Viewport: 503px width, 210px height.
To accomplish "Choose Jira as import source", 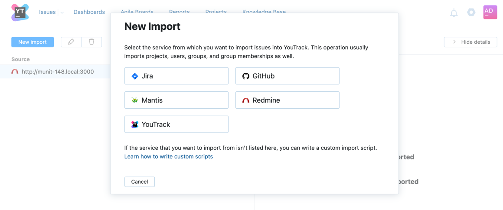I will 176,76.
